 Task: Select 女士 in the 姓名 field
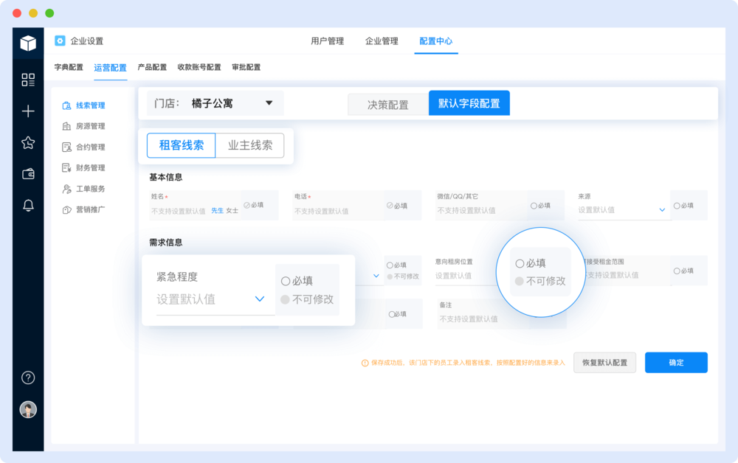tap(232, 211)
